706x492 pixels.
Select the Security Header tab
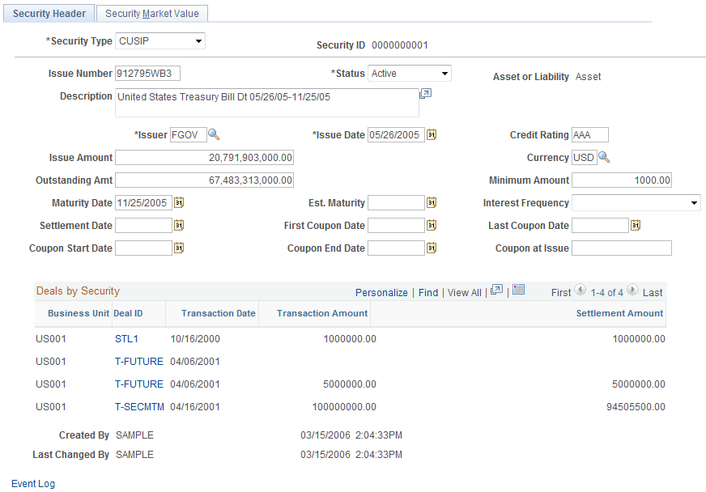tap(49, 13)
